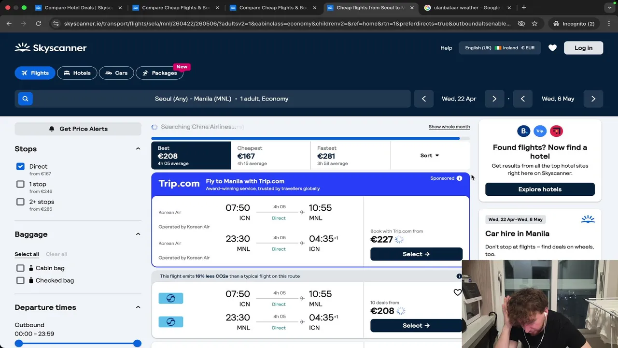
Task: Switch to Cars tab
Action: coord(116,73)
